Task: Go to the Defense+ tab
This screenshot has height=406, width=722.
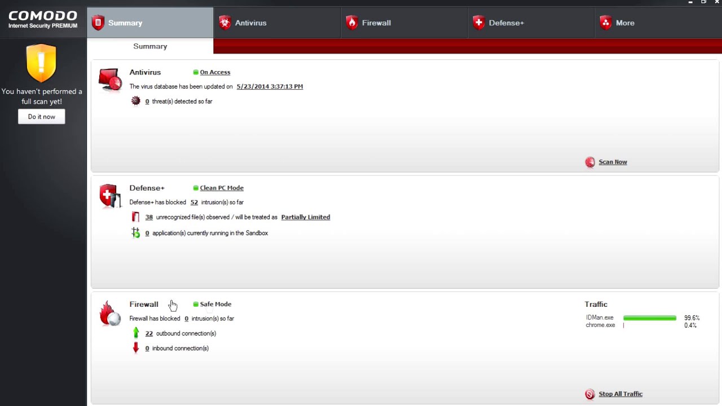Action: [531, 23]
